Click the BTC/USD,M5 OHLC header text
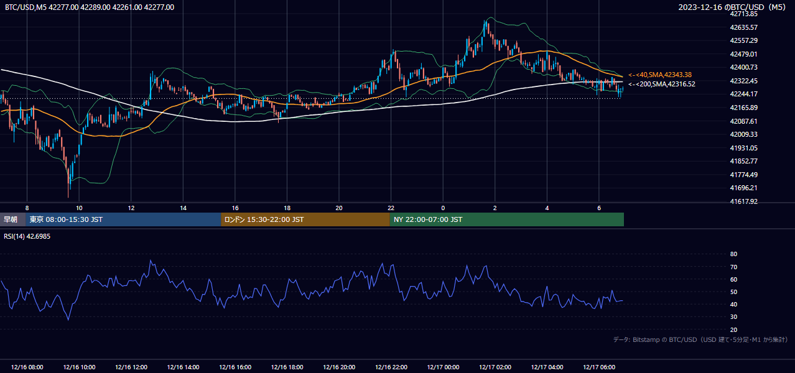The image size is (795, 373). [90, 7]
